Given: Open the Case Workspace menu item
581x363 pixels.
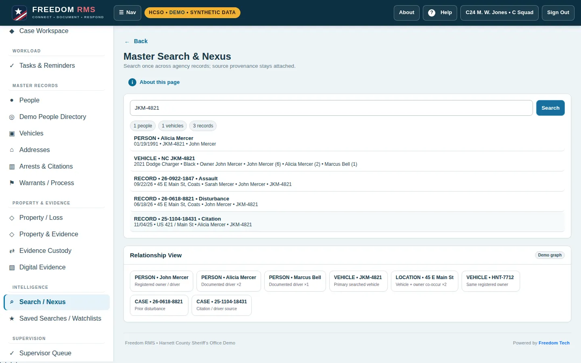Looking at the screenshot, I should click(x=56, y=31).
